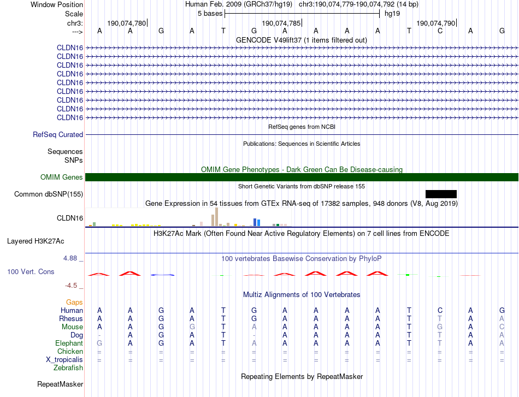
Task: Click the 'Gene Expression in 54 tissues' title
Action: [302, 204]
